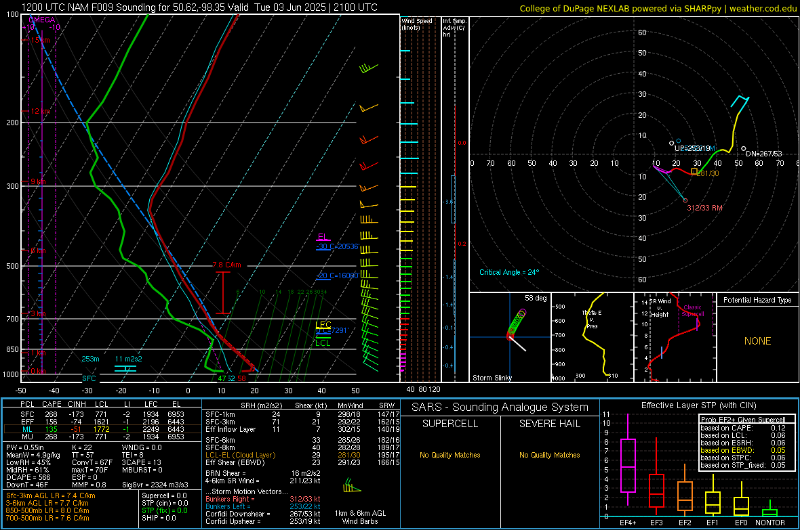Open the SR Wind v. Height inset
The image size is (800, 530).
point(675,337)
